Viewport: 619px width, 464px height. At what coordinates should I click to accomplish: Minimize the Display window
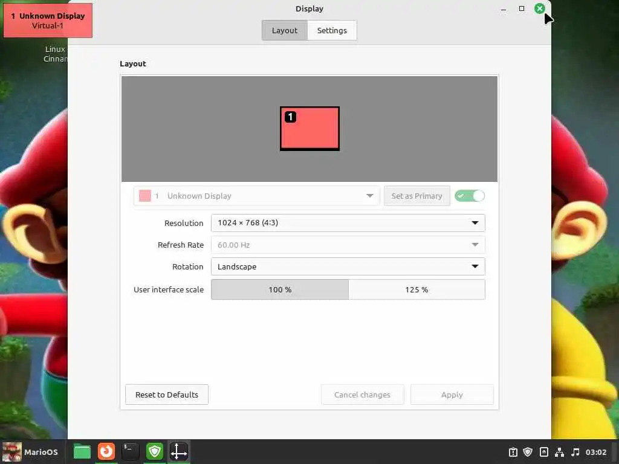pos(504,8)
